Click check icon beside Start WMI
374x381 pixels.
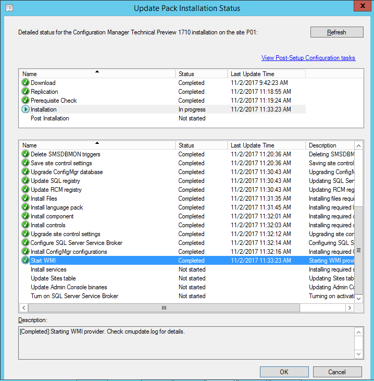coord(25,261)
